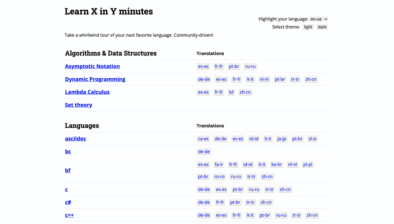Image resolution: width=394 pixels, height=224 pixels.
Task: Open the Dynamic Programming tutorial link
Action: pos(95,79)
